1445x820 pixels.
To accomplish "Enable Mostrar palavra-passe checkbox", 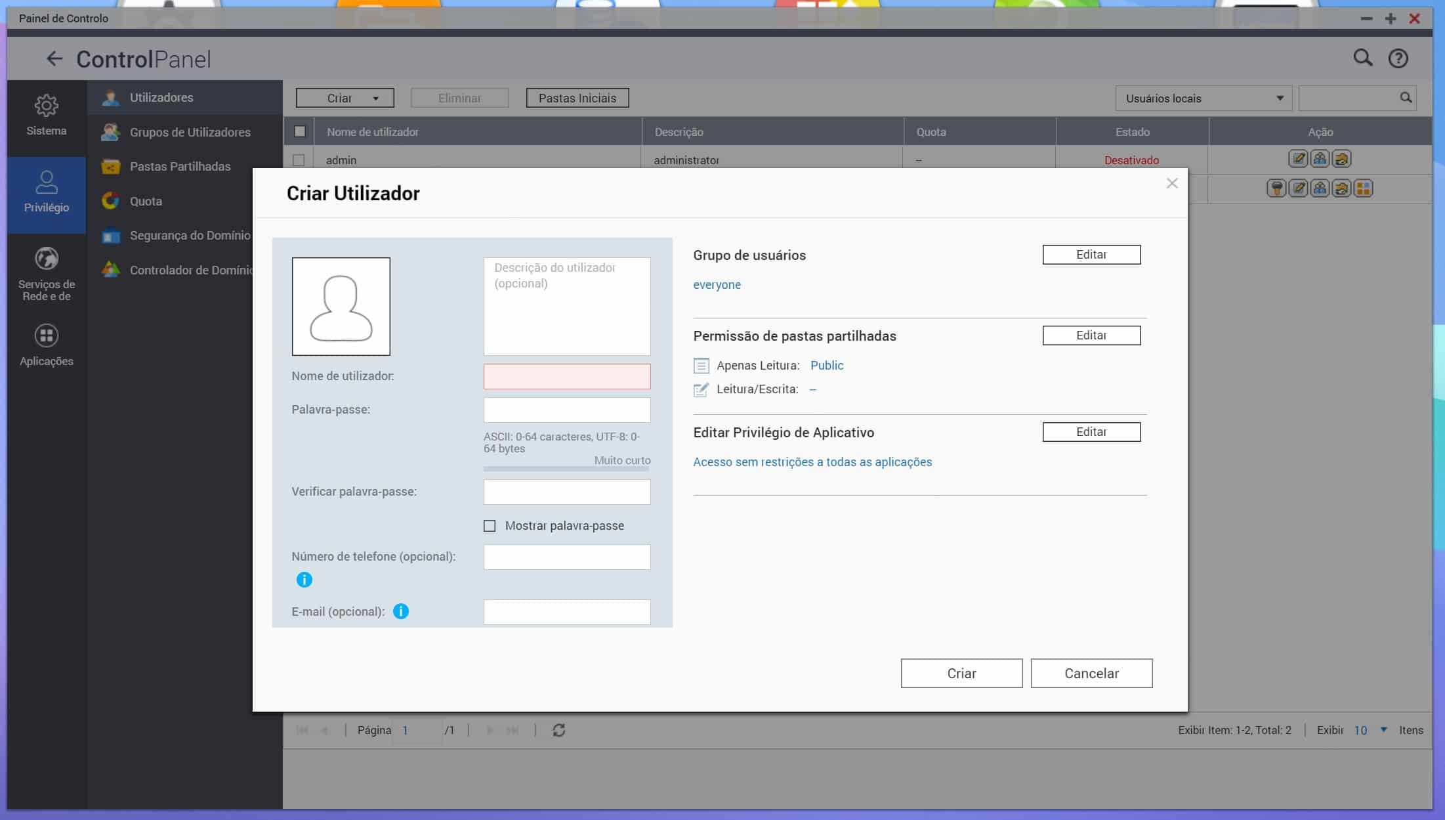I will tap(490, 526).
